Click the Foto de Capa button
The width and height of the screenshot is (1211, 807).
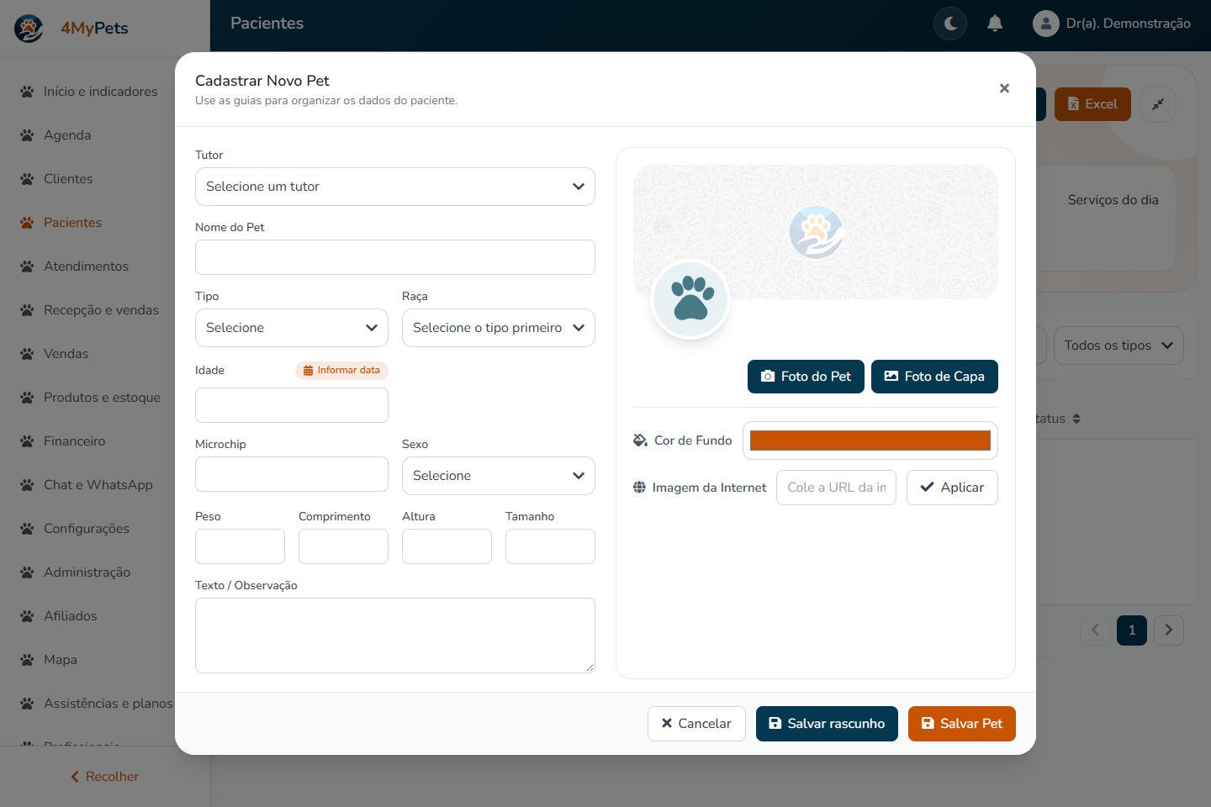(934, 377)
